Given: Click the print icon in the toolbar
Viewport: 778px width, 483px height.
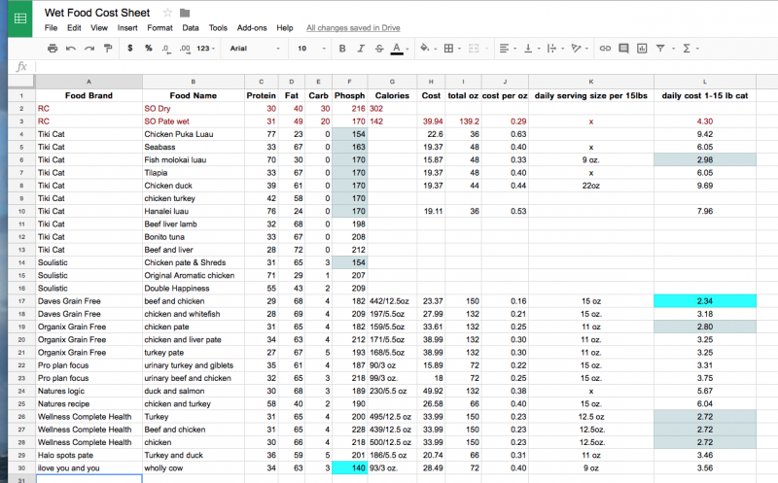Looking at the screenshot, I should coord(53,48).
